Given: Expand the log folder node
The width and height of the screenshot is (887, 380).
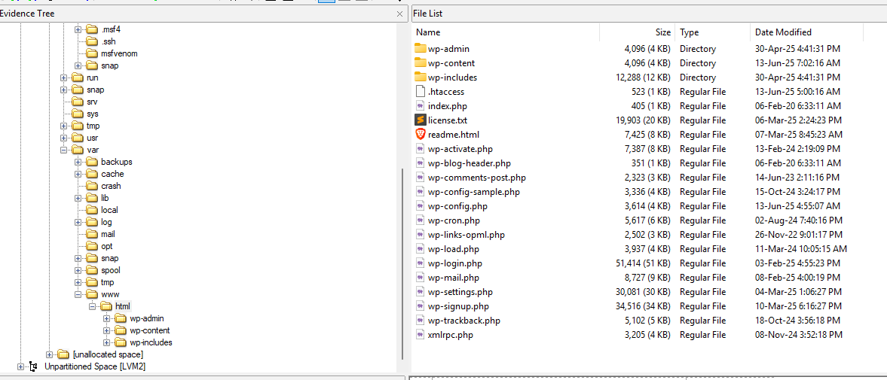Looking at the screenshot, I should [78, 222].
